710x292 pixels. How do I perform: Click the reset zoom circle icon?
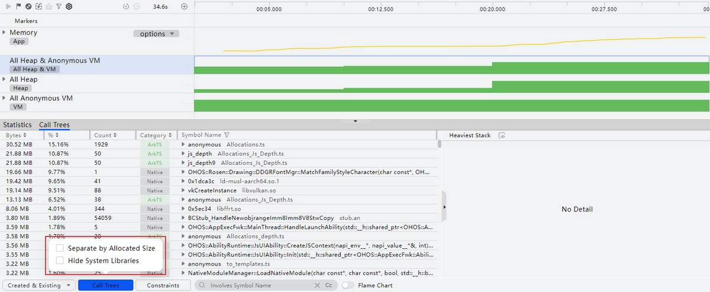pyautogui.click(x=126, y=7)
